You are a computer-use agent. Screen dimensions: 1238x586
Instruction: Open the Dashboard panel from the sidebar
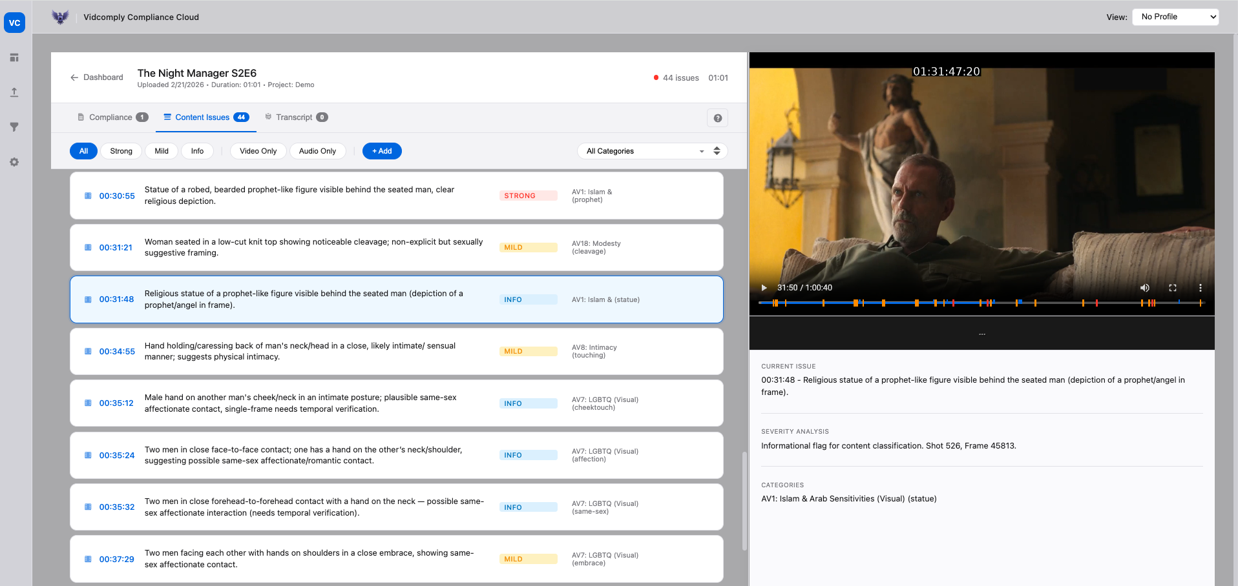(14, 57)
